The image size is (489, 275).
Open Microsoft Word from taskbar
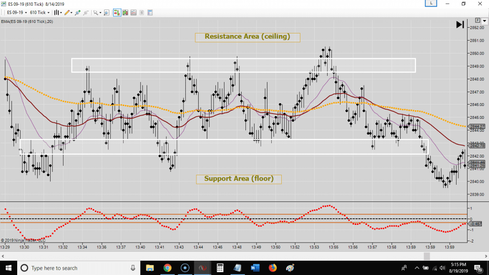pyautogui.click(x=255, y=268)
